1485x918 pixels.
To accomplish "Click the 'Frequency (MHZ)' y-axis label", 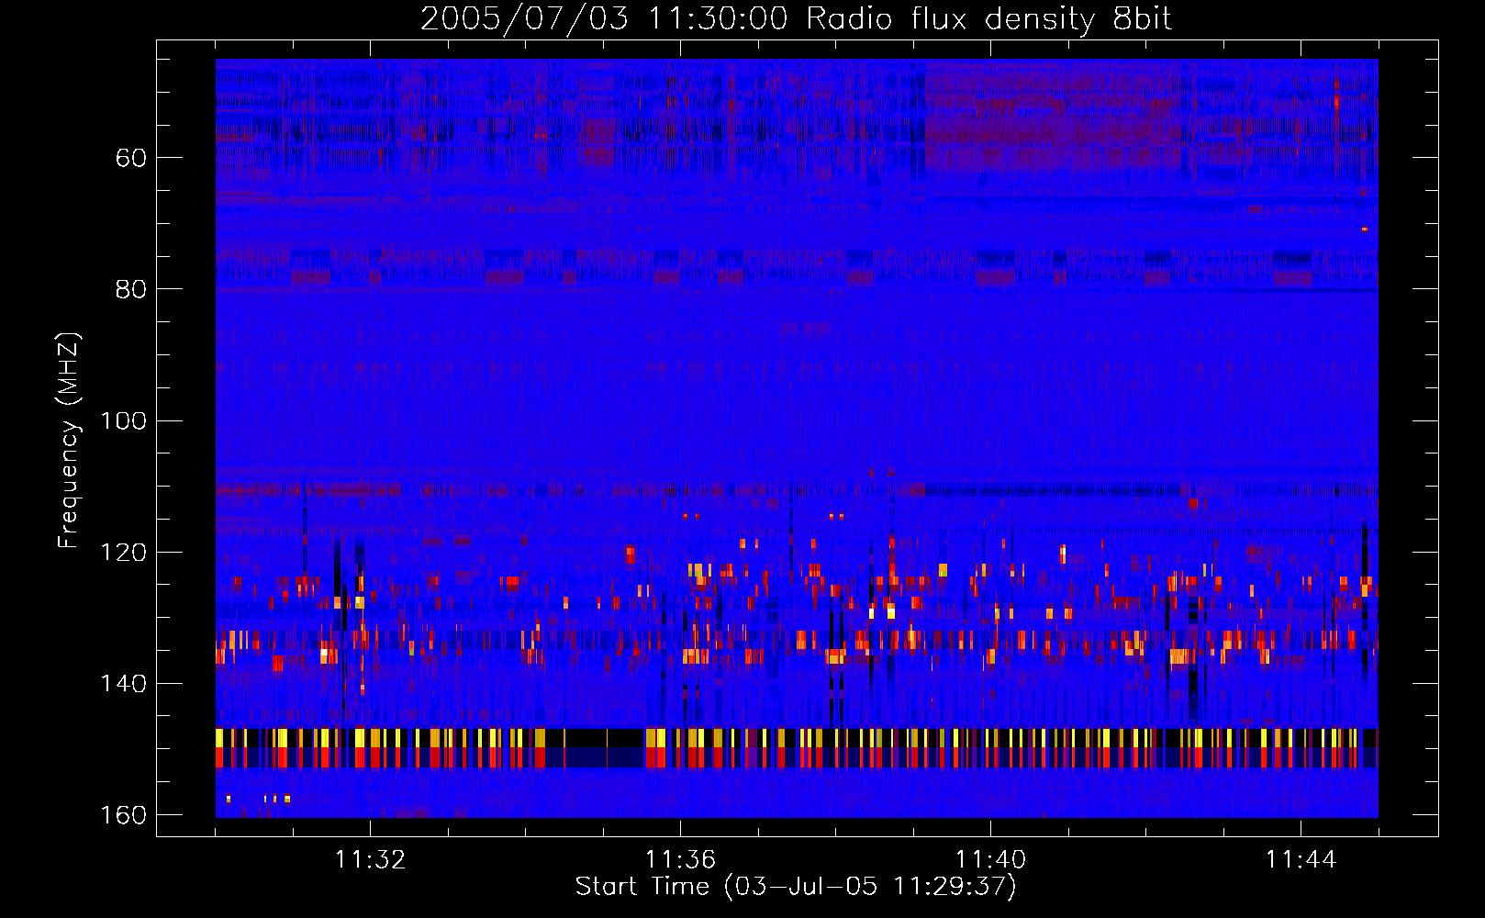I will pos(69,440).
